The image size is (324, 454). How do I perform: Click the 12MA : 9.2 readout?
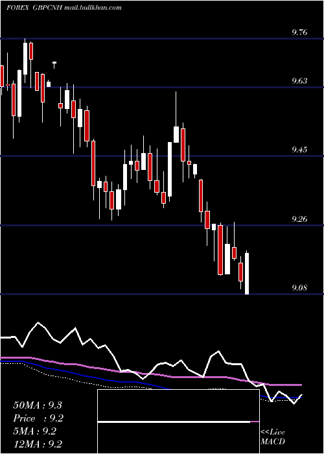[38, 444]
